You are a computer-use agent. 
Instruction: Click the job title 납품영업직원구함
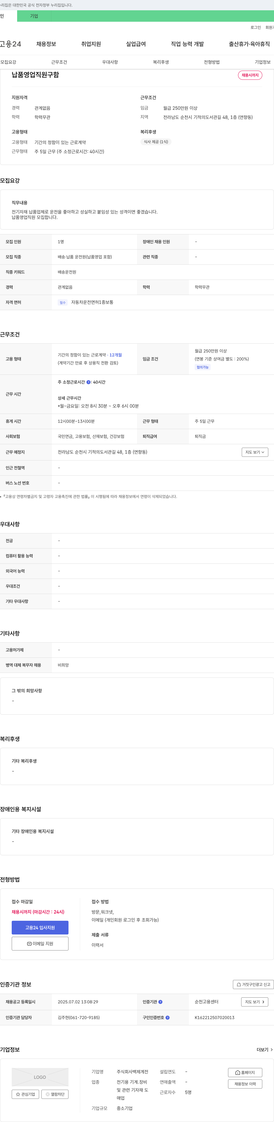pos(35,75)
